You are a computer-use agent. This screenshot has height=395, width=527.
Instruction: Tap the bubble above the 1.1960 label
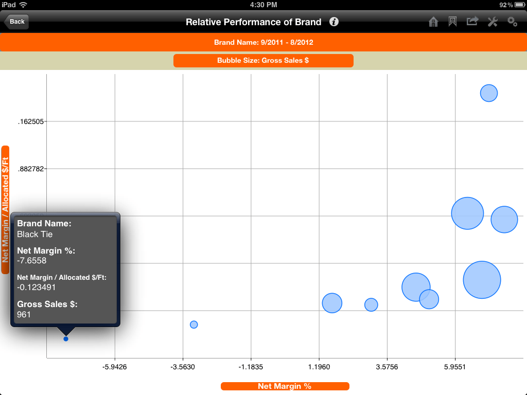(332, 303)
